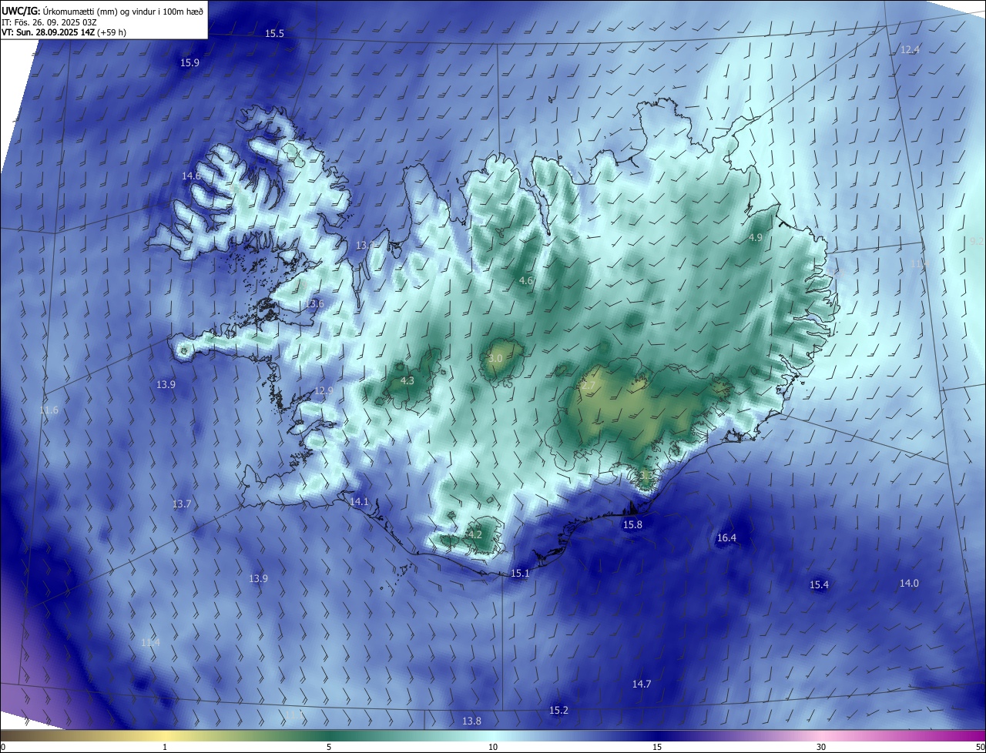Click the colorbar tick labeled 5
Screen dimensions: 986x753
(329, 747)
